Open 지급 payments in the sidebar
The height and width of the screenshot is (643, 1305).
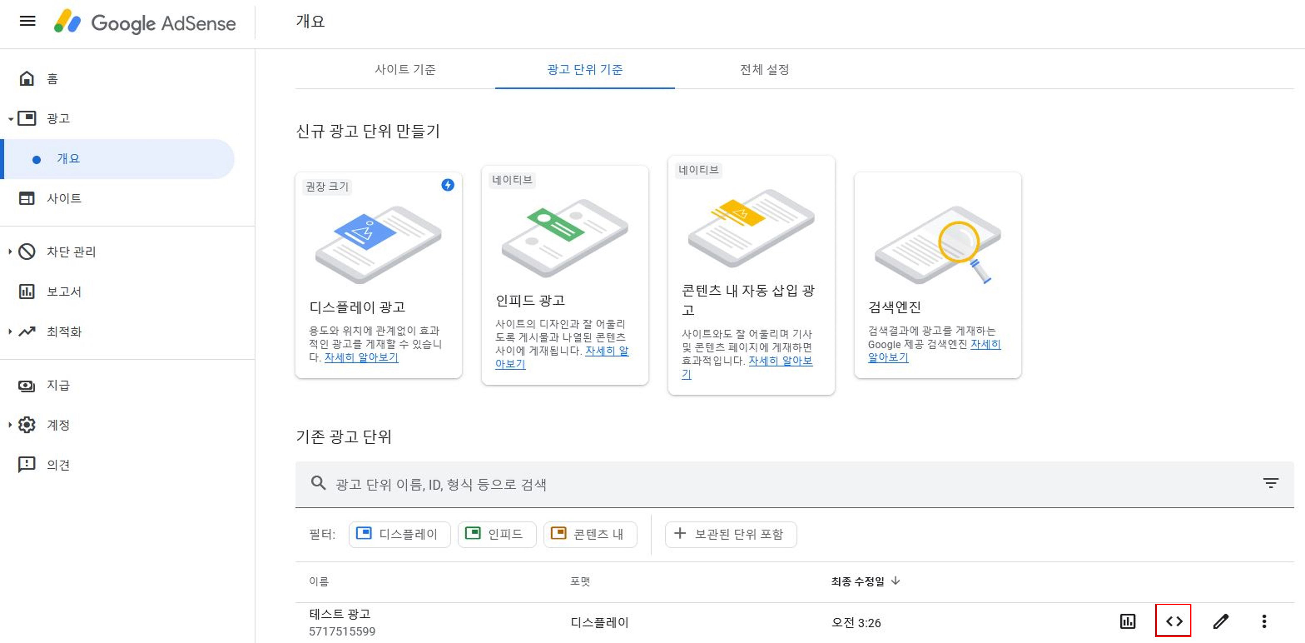(x=58, y=385)
